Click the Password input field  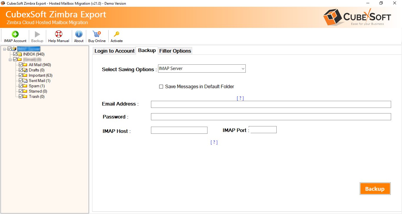(271, 117)
